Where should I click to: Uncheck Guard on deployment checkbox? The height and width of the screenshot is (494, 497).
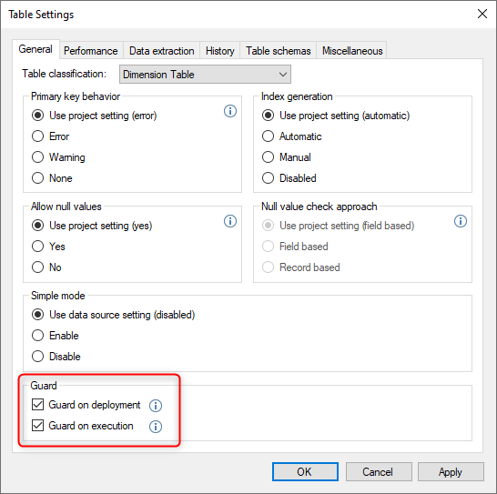pos(37,405)
